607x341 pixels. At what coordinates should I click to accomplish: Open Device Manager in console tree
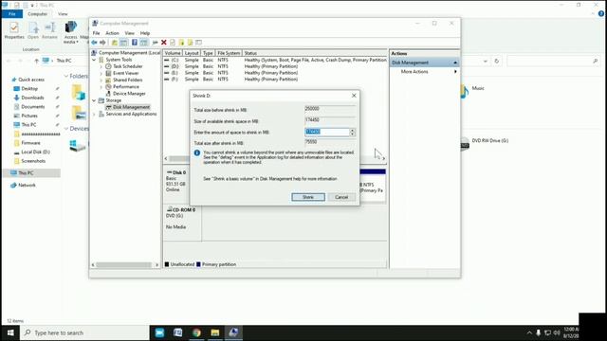[x=129, y=94]
